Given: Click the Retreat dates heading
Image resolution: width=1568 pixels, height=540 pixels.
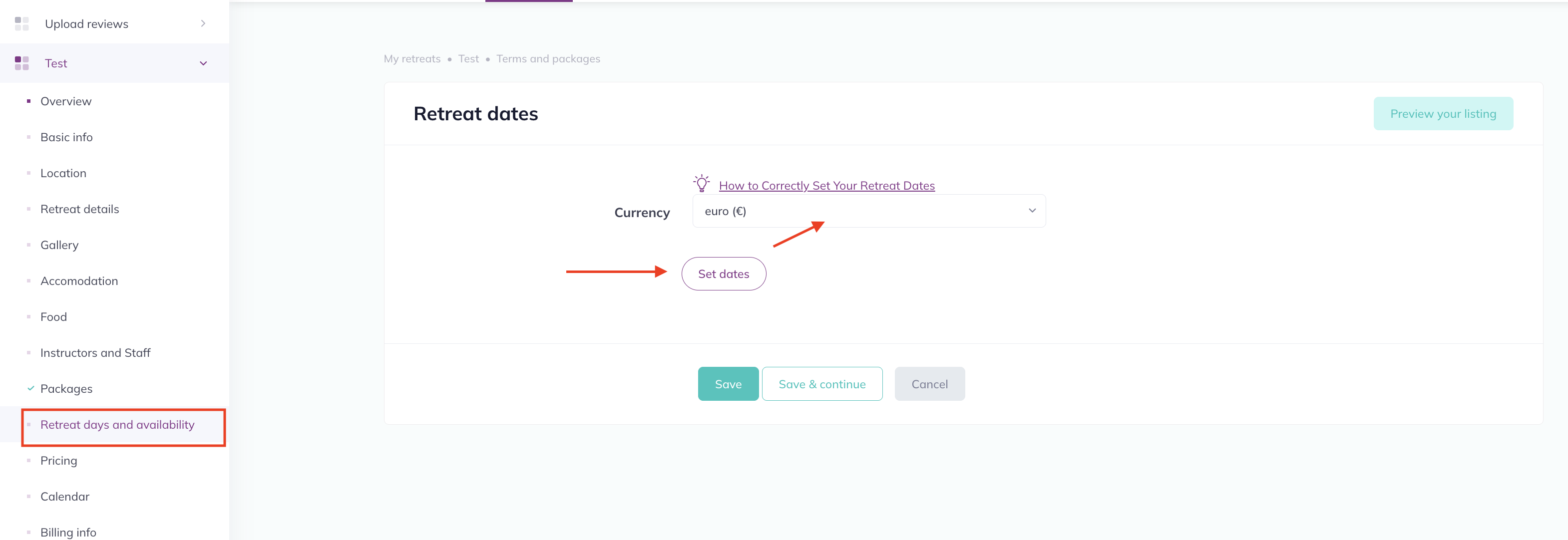Looking at the screenshot, I should pyautogui.click(x=475, y=114).
